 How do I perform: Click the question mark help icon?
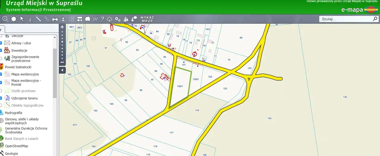(x=102, y=19)
